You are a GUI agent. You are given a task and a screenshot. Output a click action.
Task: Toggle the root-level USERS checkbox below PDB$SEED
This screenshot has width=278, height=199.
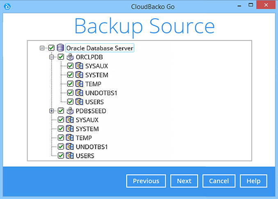61,156
